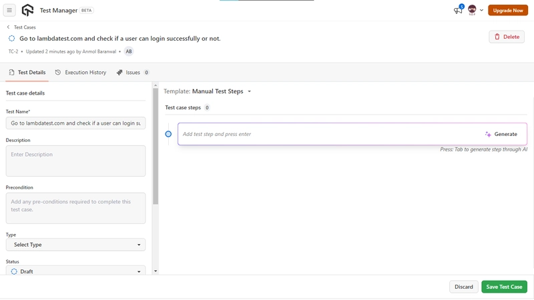The width and height of the screenshot is (534, 300).
Task: Click the blue step marker circle
Action: (x=168, y=134)
